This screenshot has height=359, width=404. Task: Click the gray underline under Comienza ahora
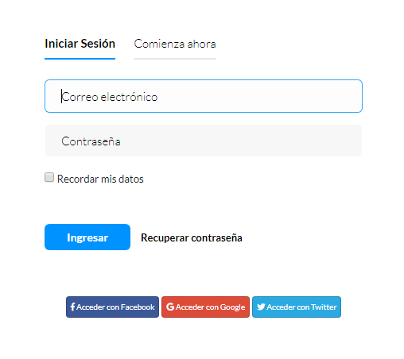[175, 59]
